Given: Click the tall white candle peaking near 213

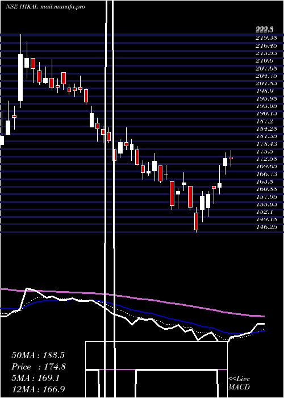Looking at the screenshot, I should click(20, 78).
